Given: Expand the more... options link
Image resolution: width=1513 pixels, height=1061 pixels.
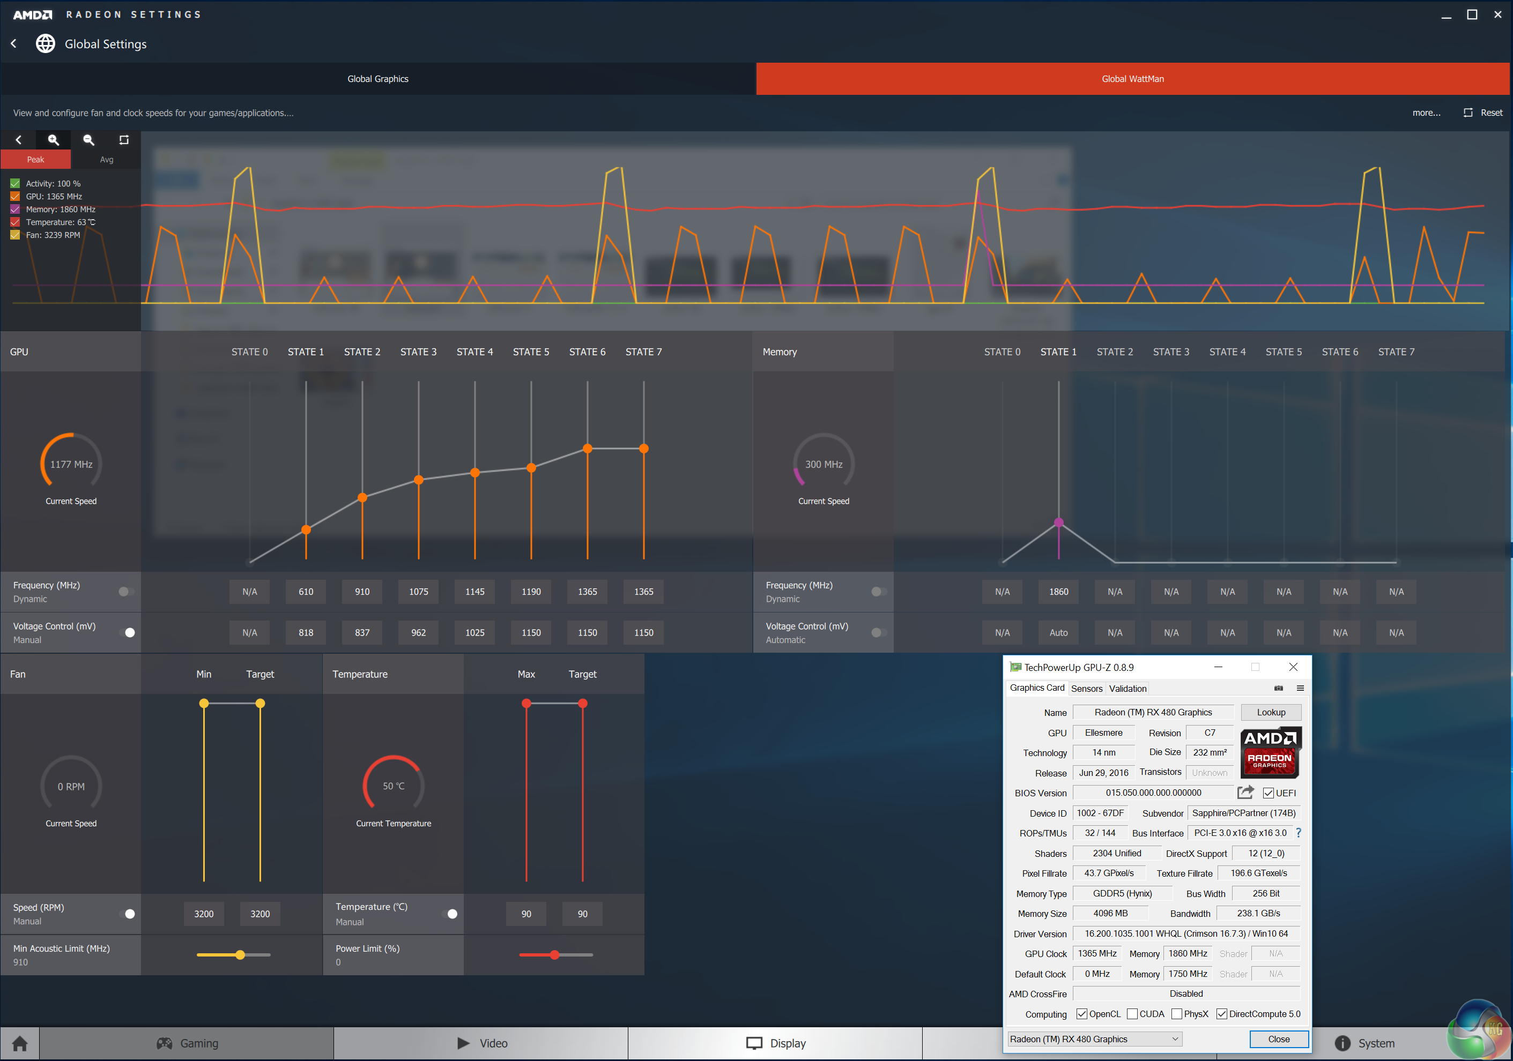Looking at the screenshot, I should (x=1426, y=113).
